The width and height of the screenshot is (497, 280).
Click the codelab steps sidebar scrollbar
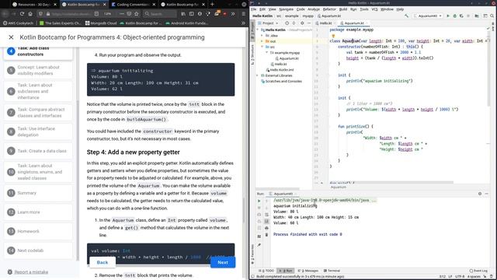[x=78, y=180]
